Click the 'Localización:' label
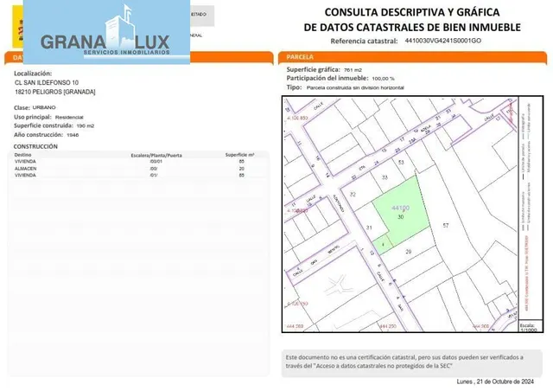The image size is (553, 391). tap(33, 74)
